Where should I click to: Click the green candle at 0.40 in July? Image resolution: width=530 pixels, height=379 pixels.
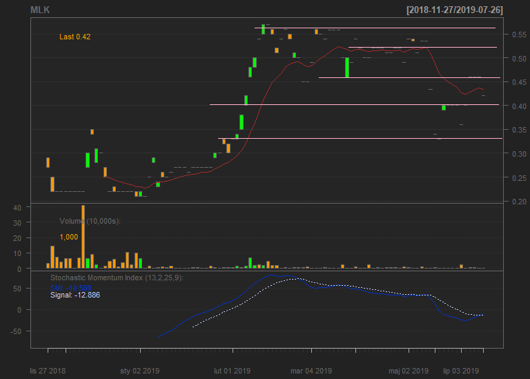pos(444,108)
